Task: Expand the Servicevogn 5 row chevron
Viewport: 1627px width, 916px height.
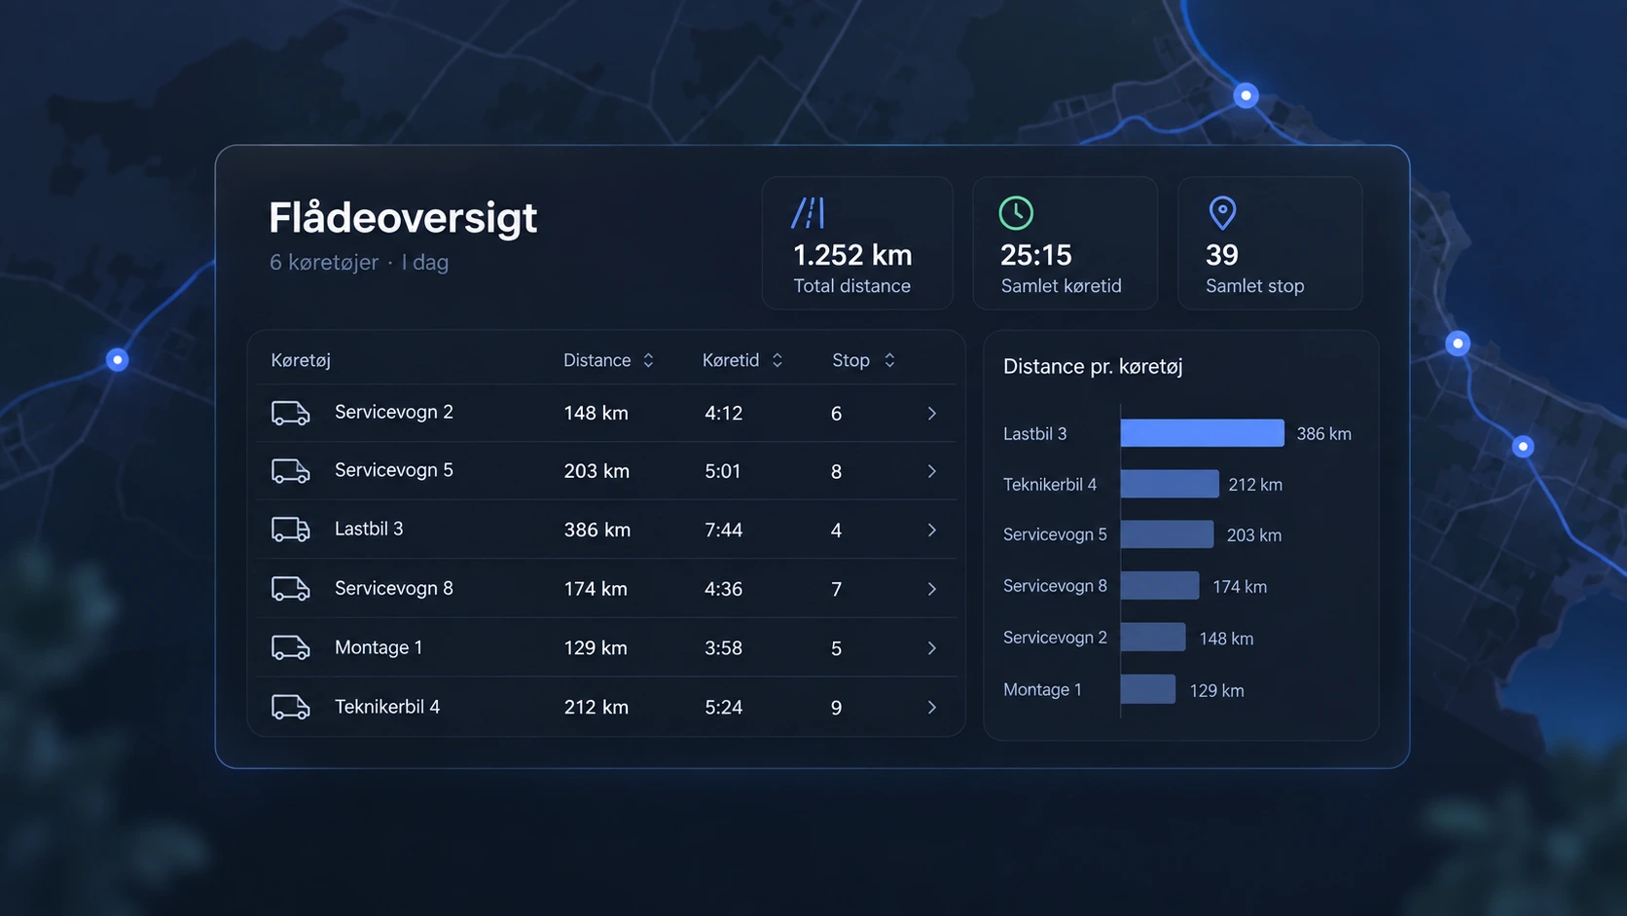Action: click(931, 471)
